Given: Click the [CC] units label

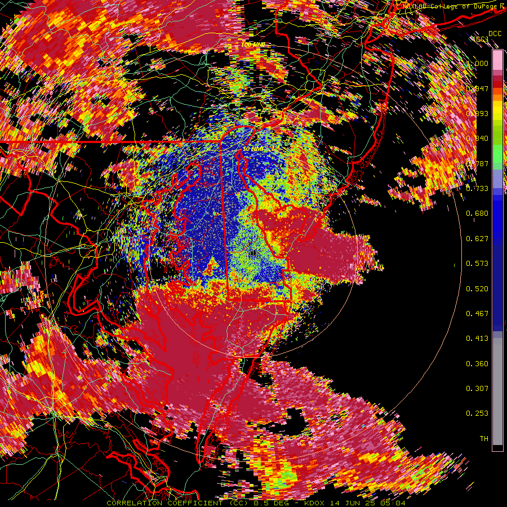Looking at the screenshot, I should click(x=481, y=39).
